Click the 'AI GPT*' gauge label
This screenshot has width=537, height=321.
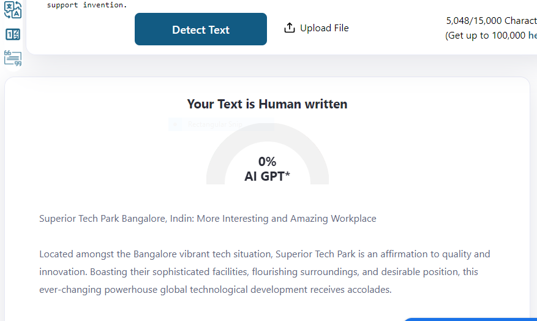(267, 177)
